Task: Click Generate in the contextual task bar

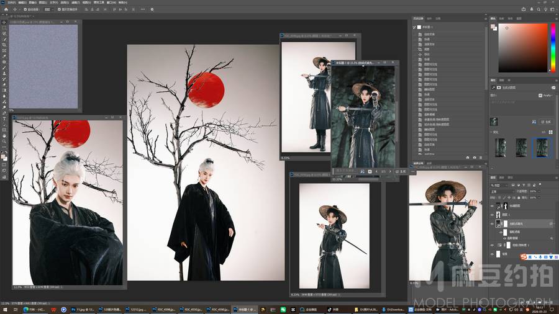Action: coord(401,171)
